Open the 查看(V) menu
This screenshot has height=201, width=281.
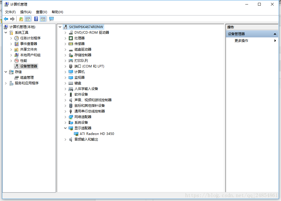pos(41,12)
